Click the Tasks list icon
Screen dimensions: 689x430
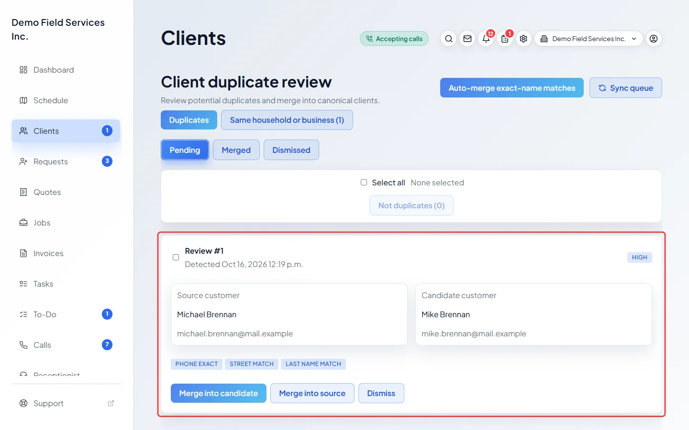tap(23, 284)
